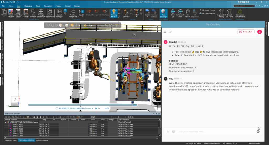This screenshot has width=269, height=145.
Task: Launch Connector for Omniverse
Action: (x=240, y=13)
